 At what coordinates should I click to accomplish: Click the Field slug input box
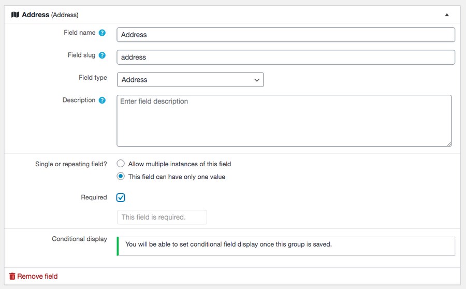286,57
